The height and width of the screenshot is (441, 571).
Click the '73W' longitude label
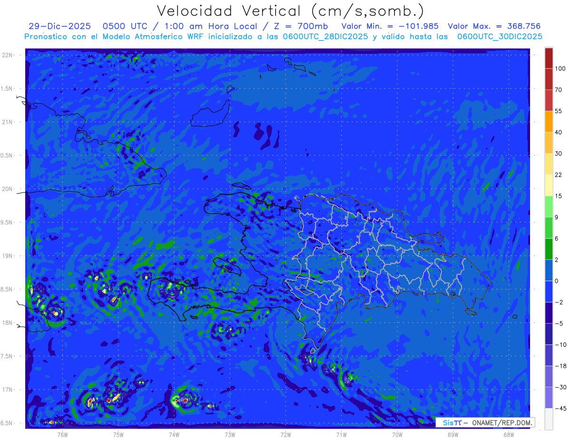(230, 434)
